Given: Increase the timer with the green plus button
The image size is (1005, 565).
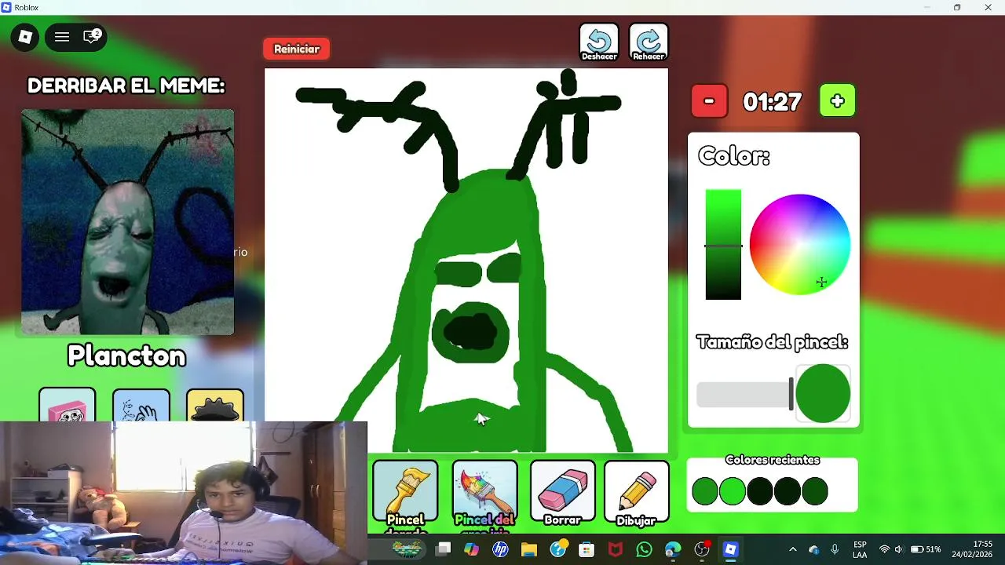Looking at the screenshot, I should (x=838, y=101).
